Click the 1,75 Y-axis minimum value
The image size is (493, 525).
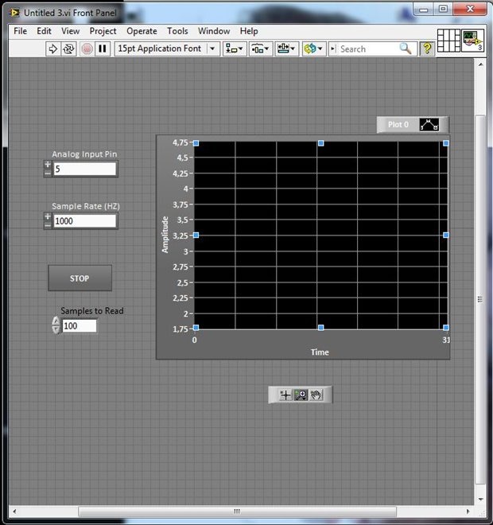(180, 329)
